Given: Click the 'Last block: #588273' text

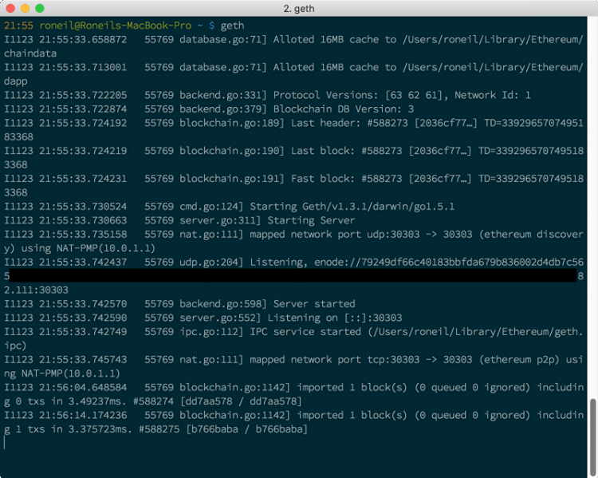Looking at the screenshot, I should (x=346, y=151).
